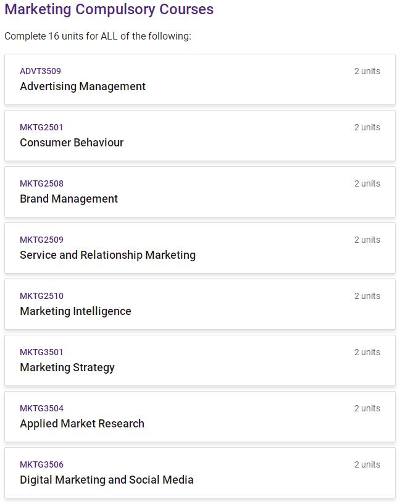Open the MKTG2510 course code link
This screenshot has width=400, height=504.
(41, 296)
